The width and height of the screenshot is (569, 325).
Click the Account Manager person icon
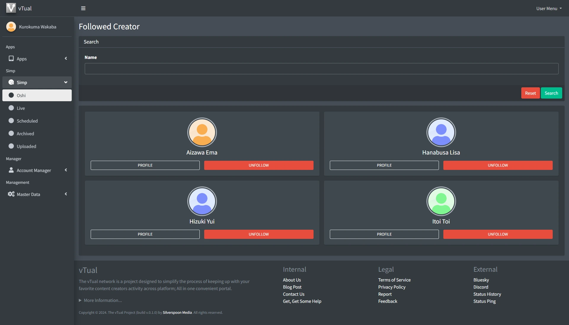click(x=11, y=170)
